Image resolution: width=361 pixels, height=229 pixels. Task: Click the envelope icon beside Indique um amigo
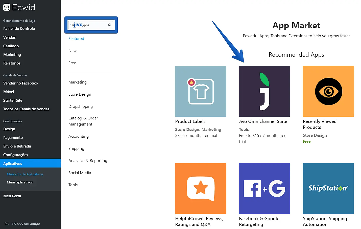pyautogui.click(x=7, y=223)
